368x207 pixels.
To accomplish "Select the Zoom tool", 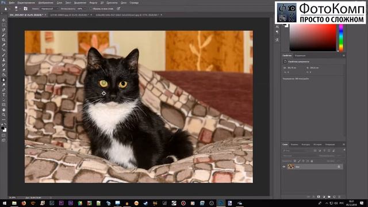I will click(3, 114).
